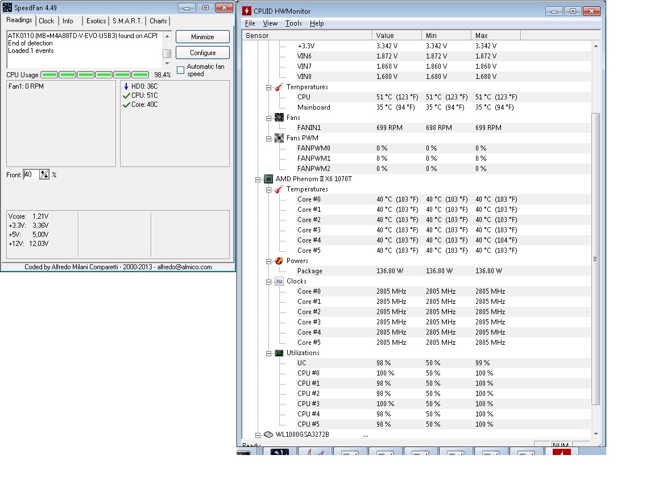Click the fan icon beside Fans node
The width and height of the screenshot is (646, 484).
tap(279, 118)
